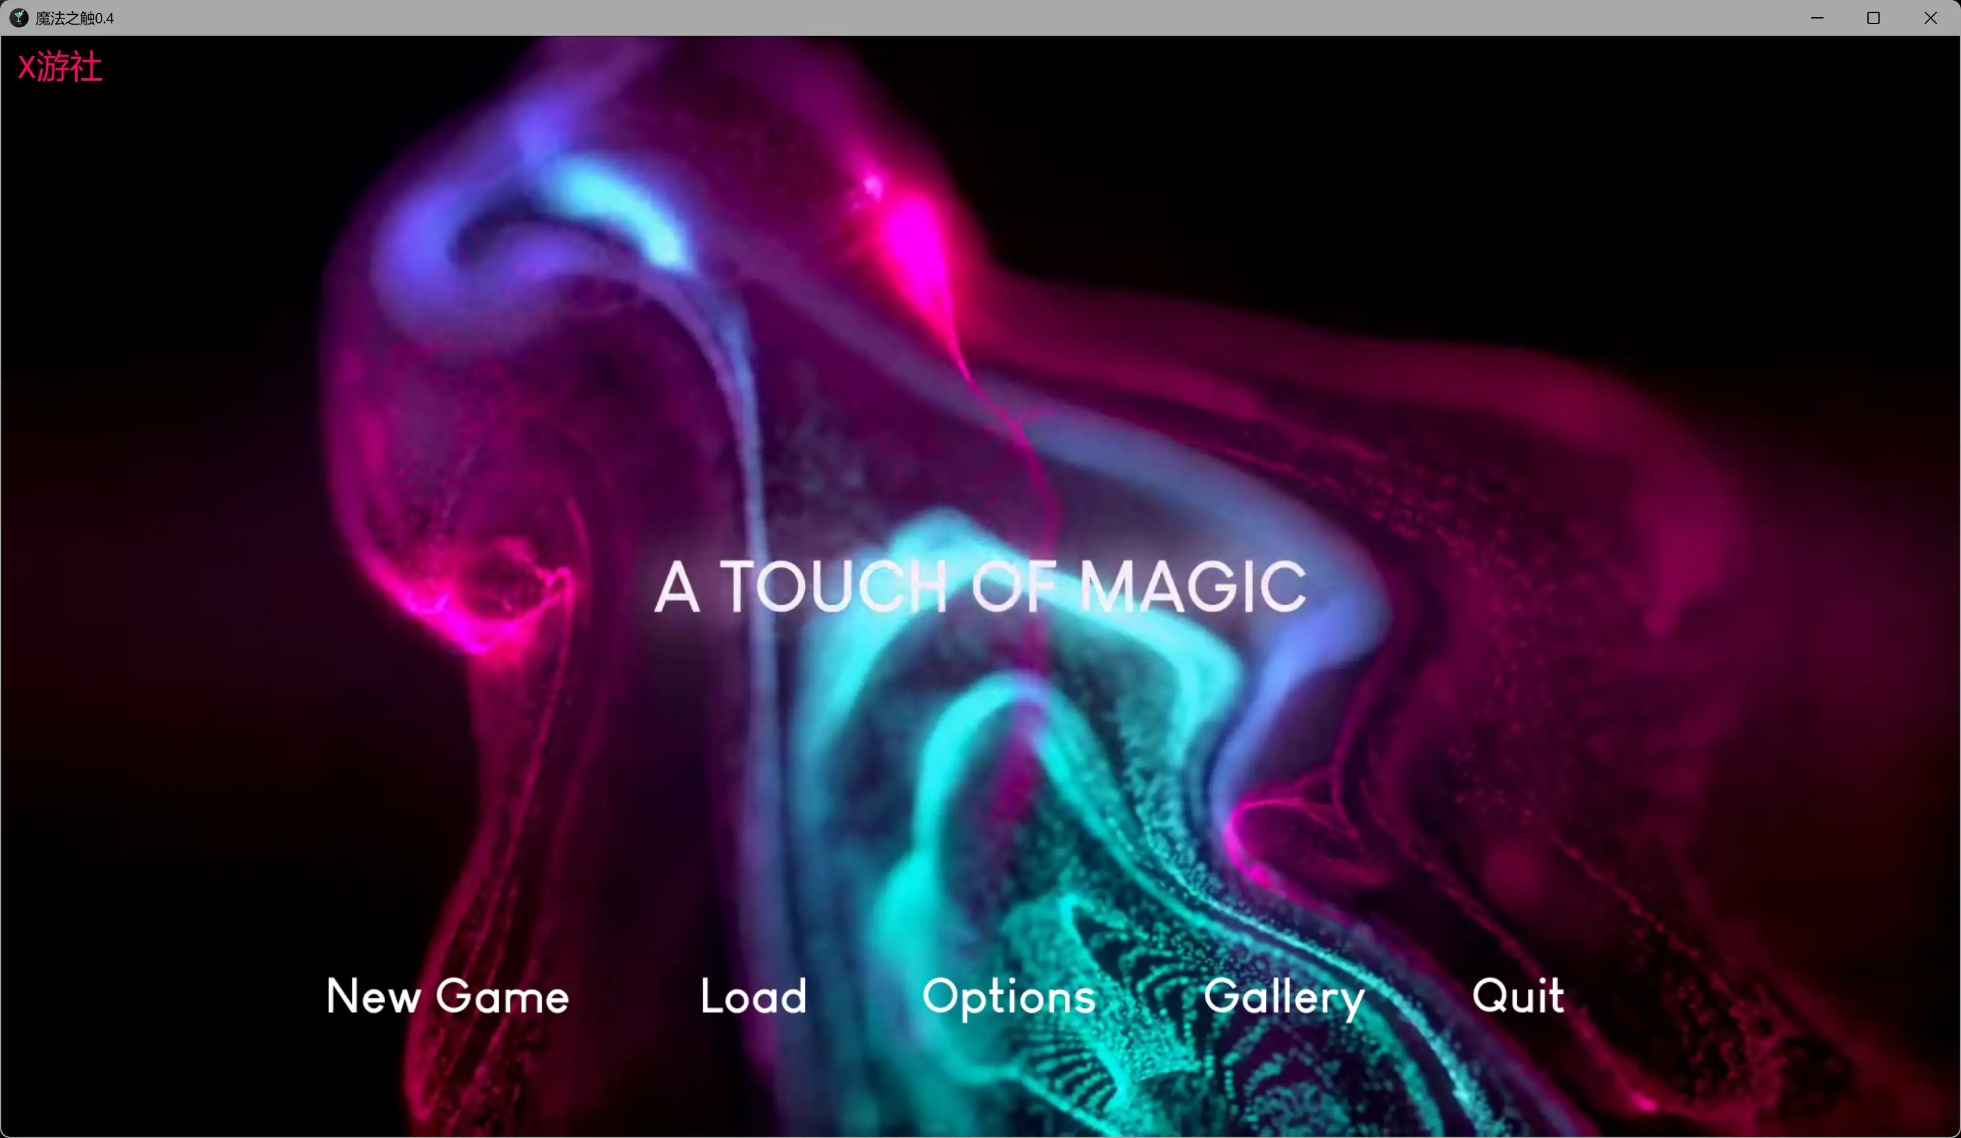
Task: Open the Gallery
Action: [x=1284, y=998]
